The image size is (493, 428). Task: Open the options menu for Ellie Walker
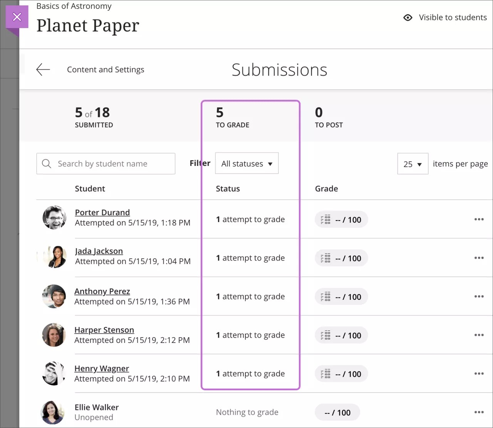[x=479, y=412]
